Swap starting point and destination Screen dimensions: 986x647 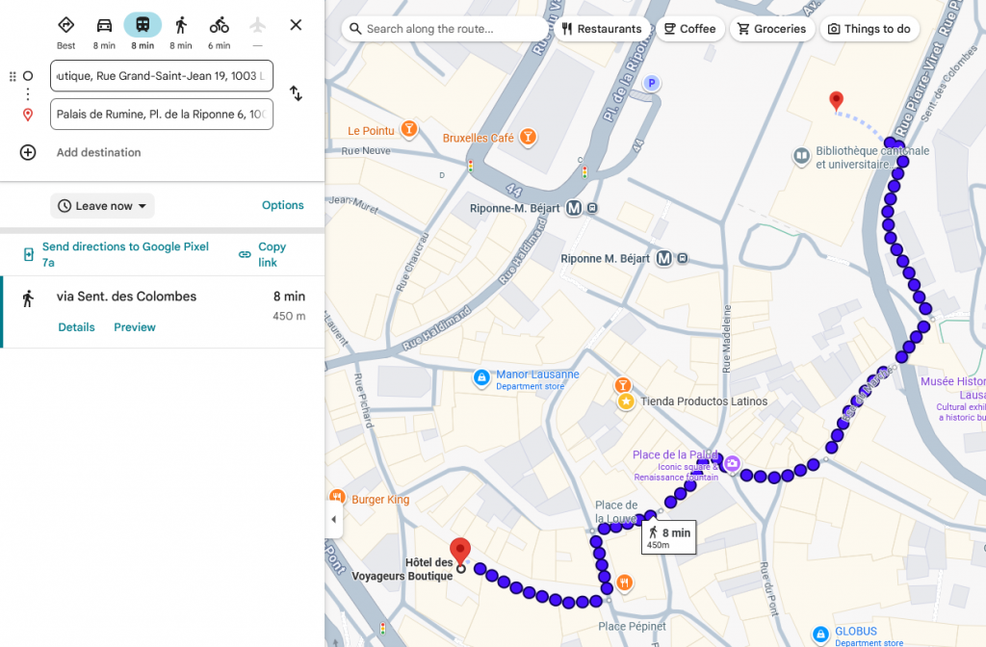[x=296, y=93]
